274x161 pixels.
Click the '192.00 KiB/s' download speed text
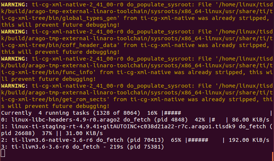point(249,140)
